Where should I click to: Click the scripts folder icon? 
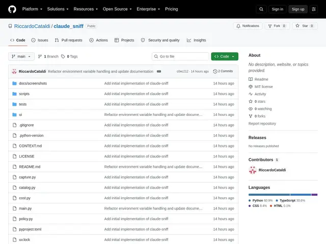(14, 94)
